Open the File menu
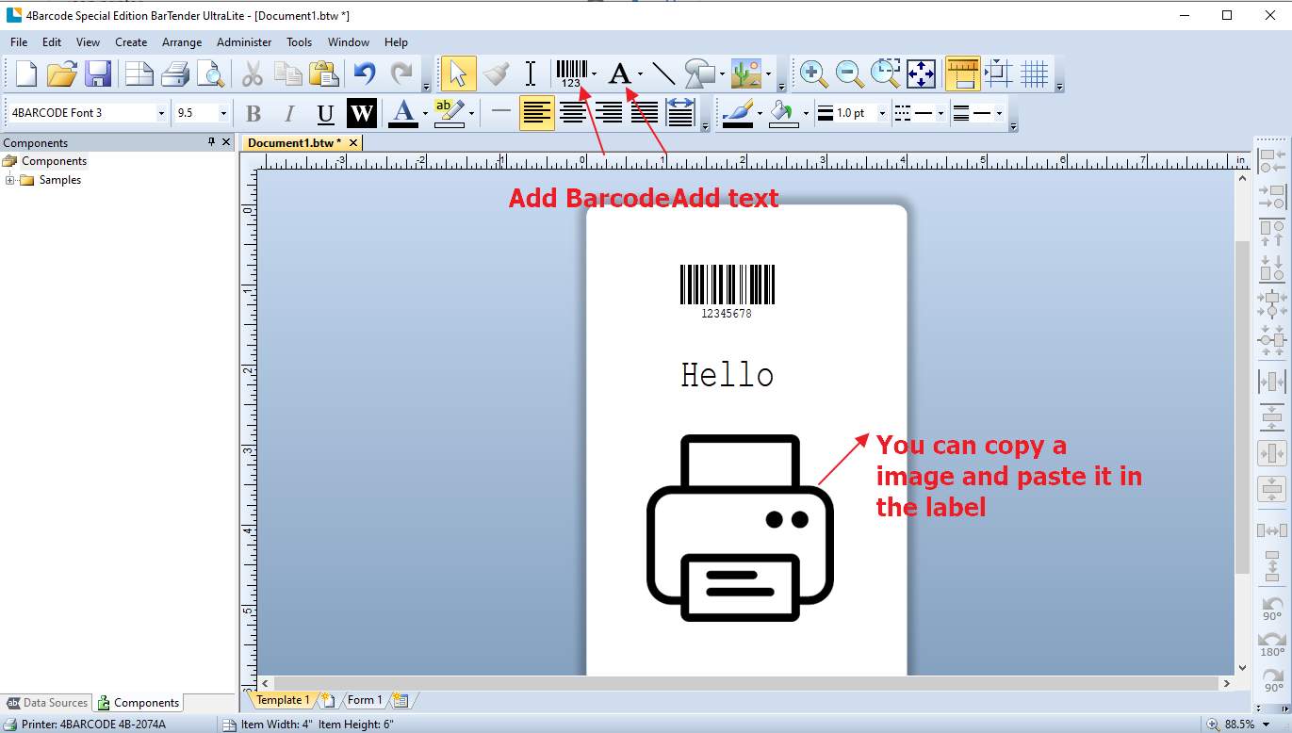This screenshot has height=733, width=1292. 19,42
